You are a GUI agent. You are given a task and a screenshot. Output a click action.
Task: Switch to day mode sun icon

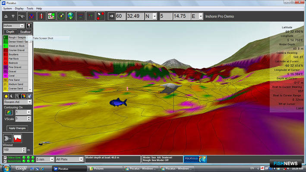pyautogui.click(x=6, y=96)
